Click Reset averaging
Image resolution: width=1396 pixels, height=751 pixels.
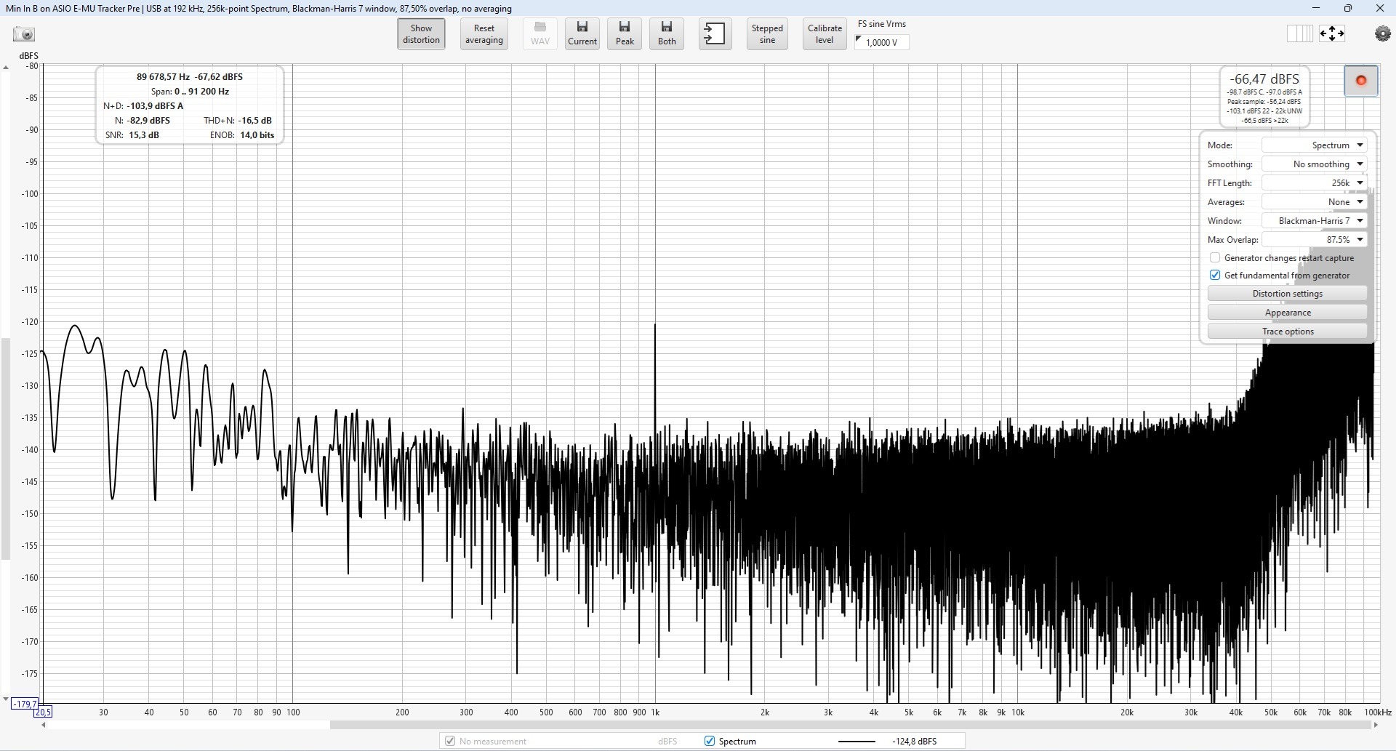pos(484,34)
